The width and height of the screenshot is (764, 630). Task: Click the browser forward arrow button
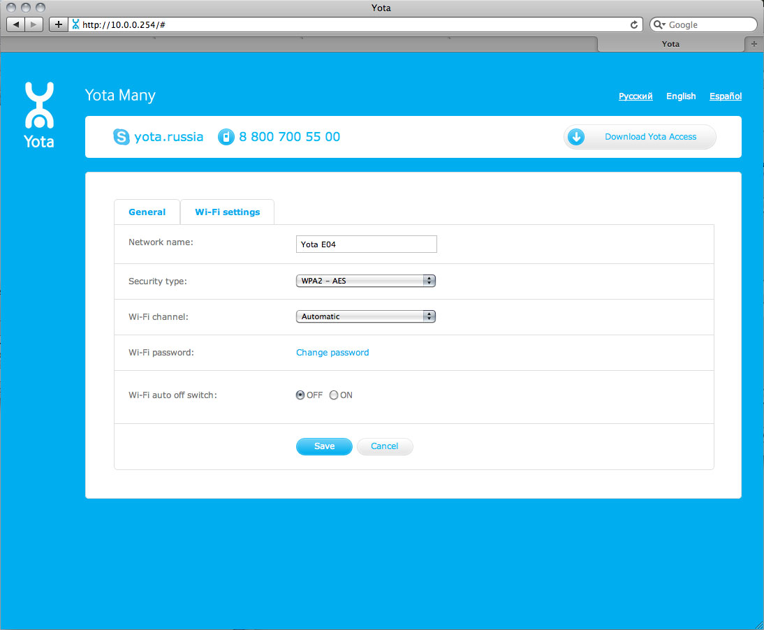coord(34,24)
